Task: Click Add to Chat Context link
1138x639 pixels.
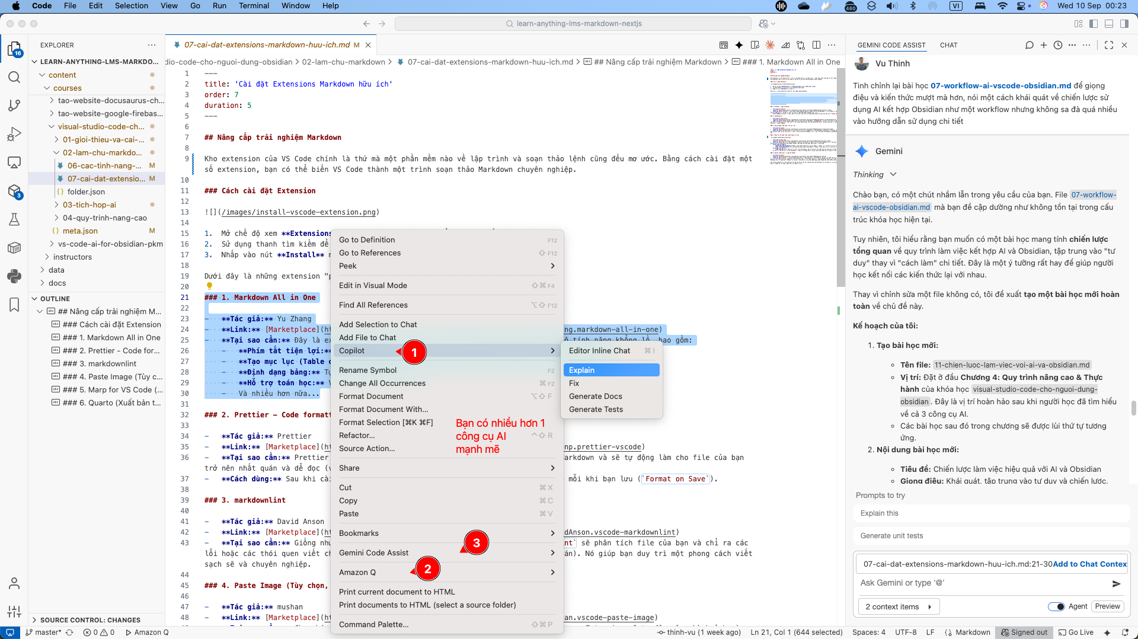Action: coord(1089,564)
